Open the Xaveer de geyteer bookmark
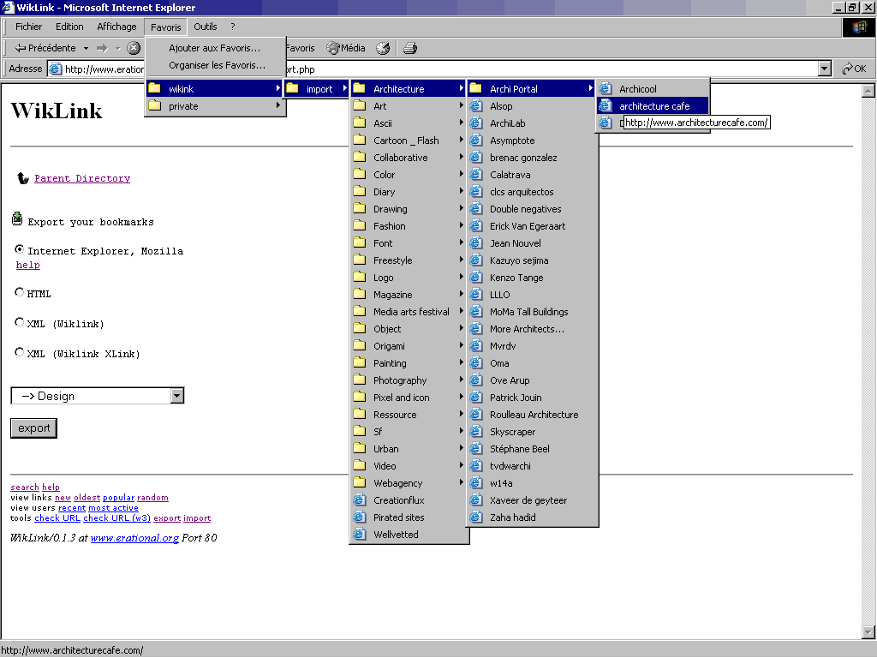This screenshot has width=877, height=658. pos(531,500)
